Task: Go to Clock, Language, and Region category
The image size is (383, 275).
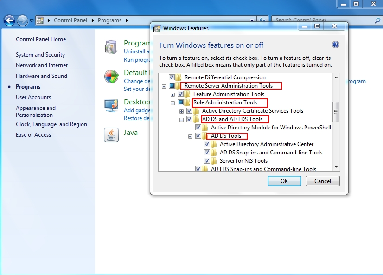Action: [x=51, y=124]
